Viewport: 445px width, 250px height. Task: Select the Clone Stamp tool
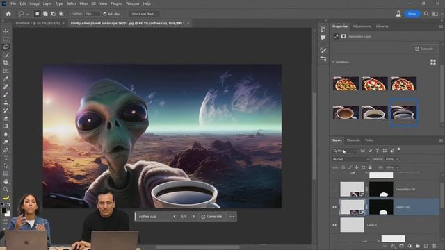coord(6,103)
